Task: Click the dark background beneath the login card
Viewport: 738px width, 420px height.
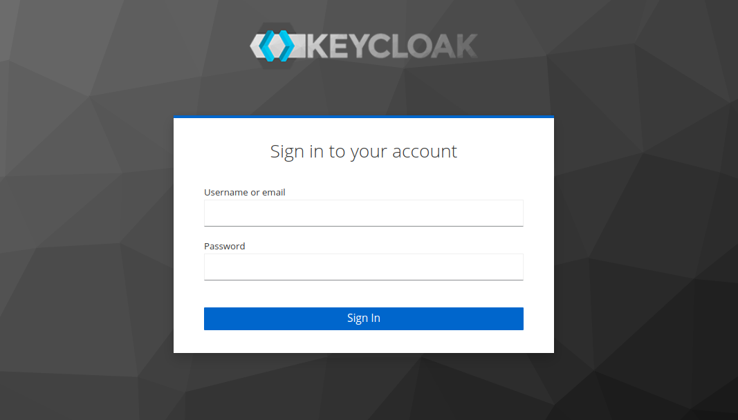Action: (x=363, y=387)
